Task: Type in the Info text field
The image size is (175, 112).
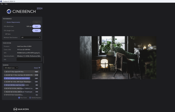Action: point(28,59)
